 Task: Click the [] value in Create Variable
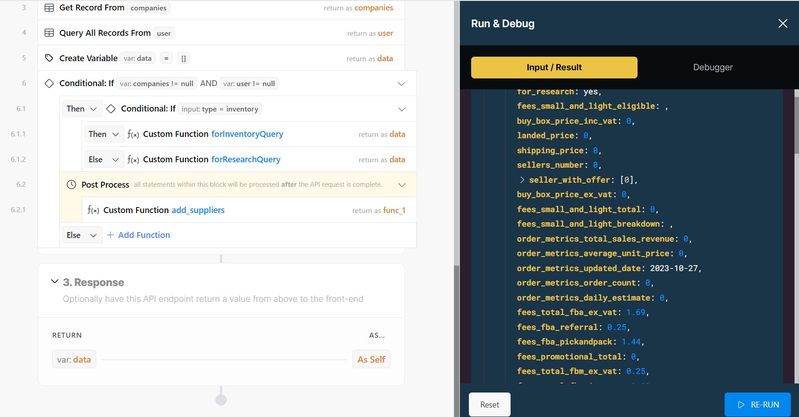coord(184,58)
